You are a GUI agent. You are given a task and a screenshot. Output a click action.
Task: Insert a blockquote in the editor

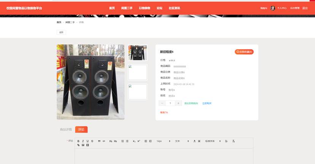tap(99, 141)
